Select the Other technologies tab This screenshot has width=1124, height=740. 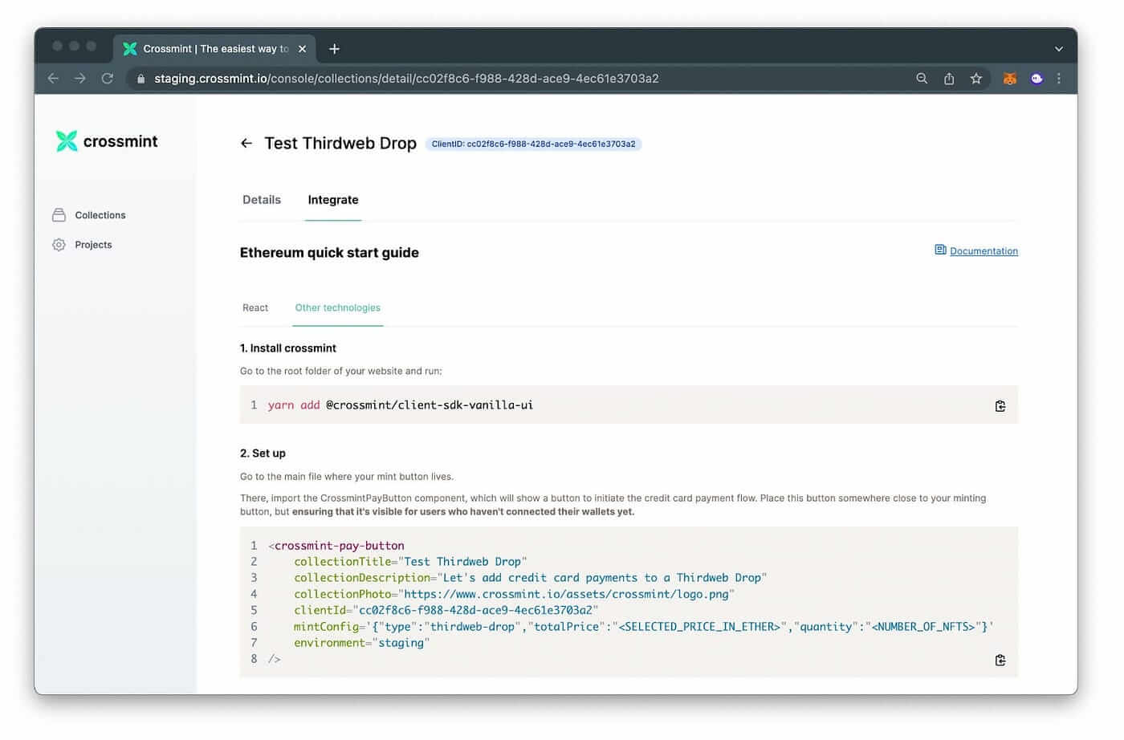pos(338,308)
